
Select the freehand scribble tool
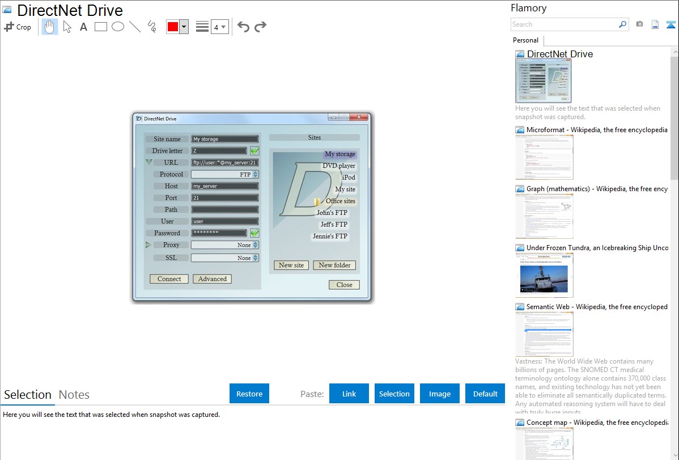click(x=152, y=27)
